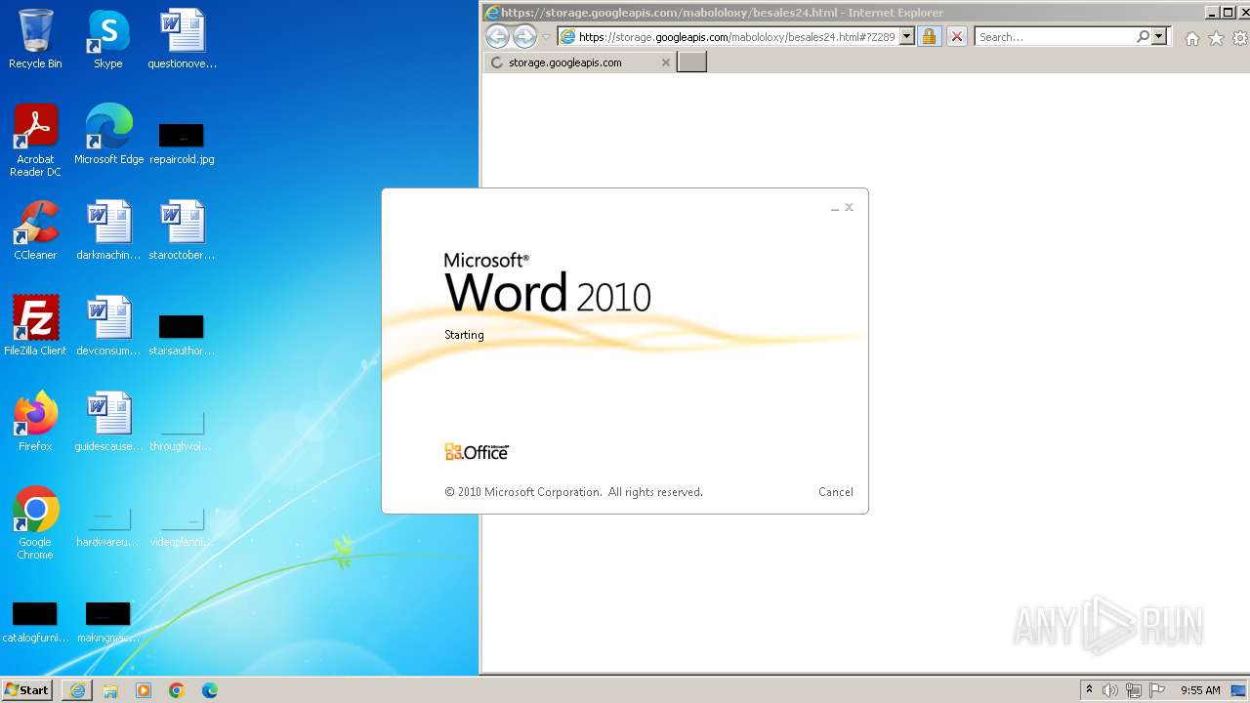
Task: Open Edge from the taskbar
Action: pyautogui.click(x=210, y=690)
